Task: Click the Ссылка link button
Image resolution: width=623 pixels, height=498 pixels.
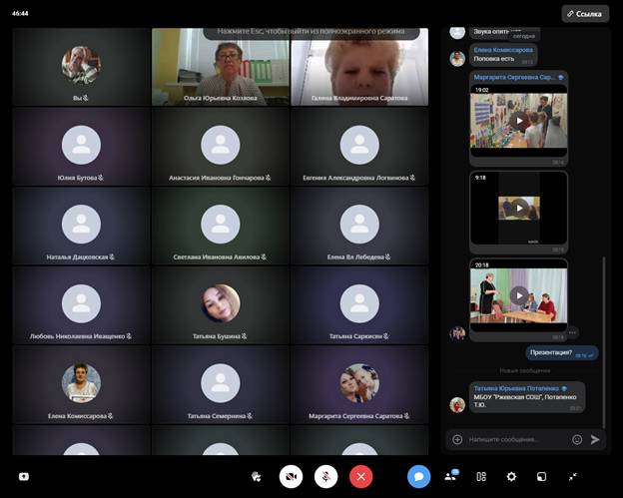Action: click(584, 14)
